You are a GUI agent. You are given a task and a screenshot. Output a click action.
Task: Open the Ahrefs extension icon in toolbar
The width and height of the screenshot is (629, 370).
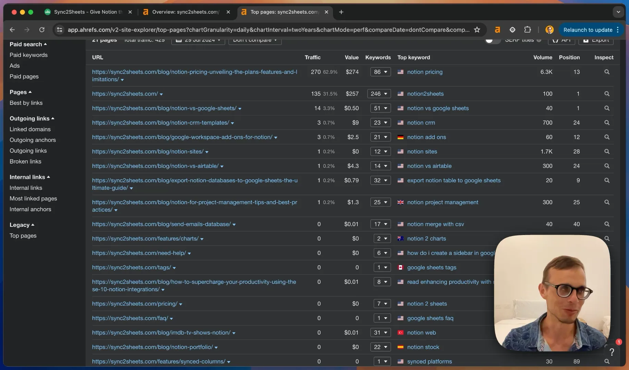pos(497,30)
